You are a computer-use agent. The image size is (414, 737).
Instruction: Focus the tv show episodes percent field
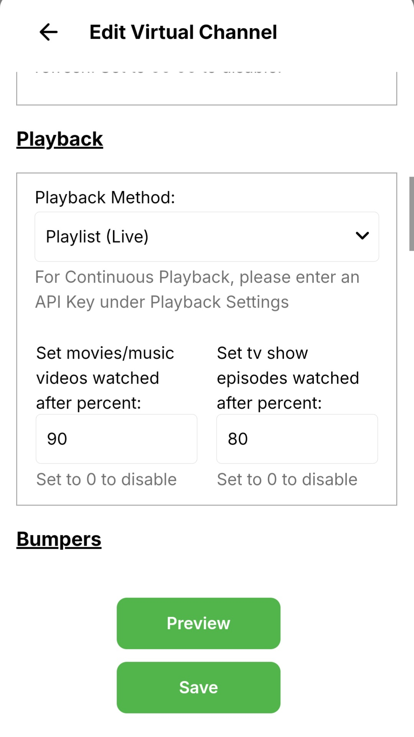click(297, 439)
